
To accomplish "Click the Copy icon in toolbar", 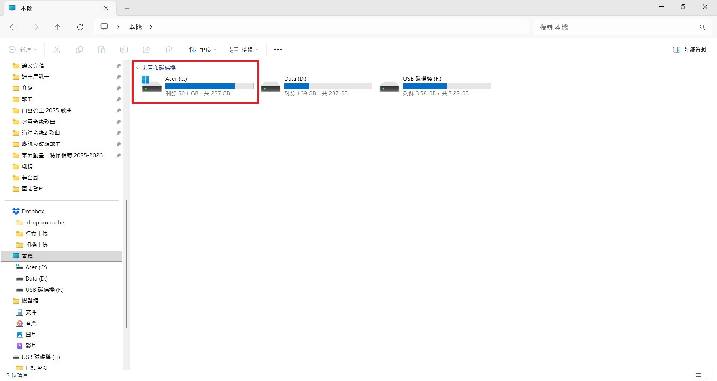I will click(79, 50).
